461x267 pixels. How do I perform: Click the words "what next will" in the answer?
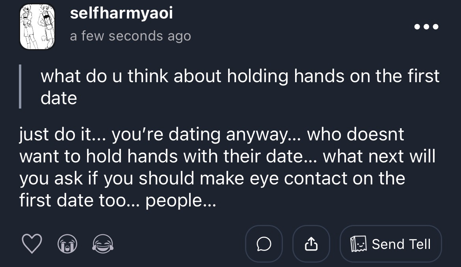click(x=379, y=157)
